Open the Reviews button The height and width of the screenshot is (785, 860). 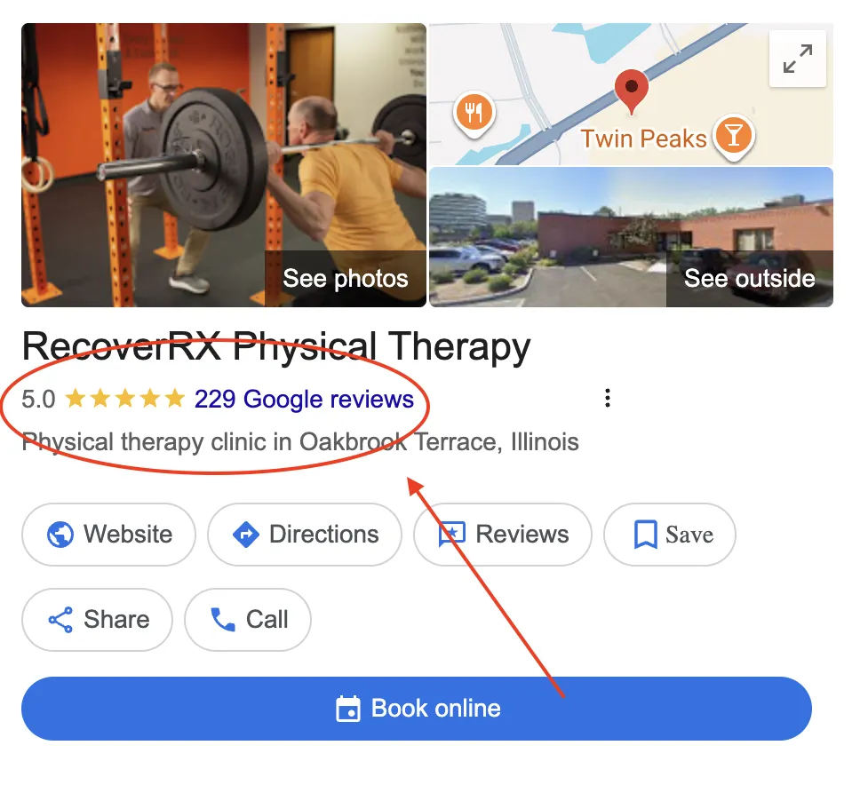pyautogui.click(x=503, y=535)
